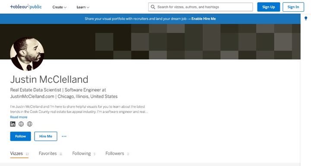This screenshot has height=166, width=311.
Task: Switch to the Favorites tab
Action: 51,153
